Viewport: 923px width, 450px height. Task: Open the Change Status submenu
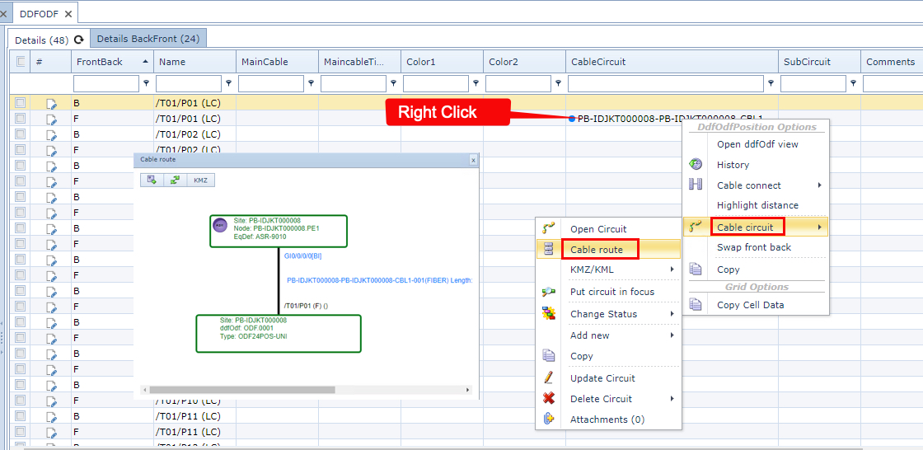(x=610, y=314)
